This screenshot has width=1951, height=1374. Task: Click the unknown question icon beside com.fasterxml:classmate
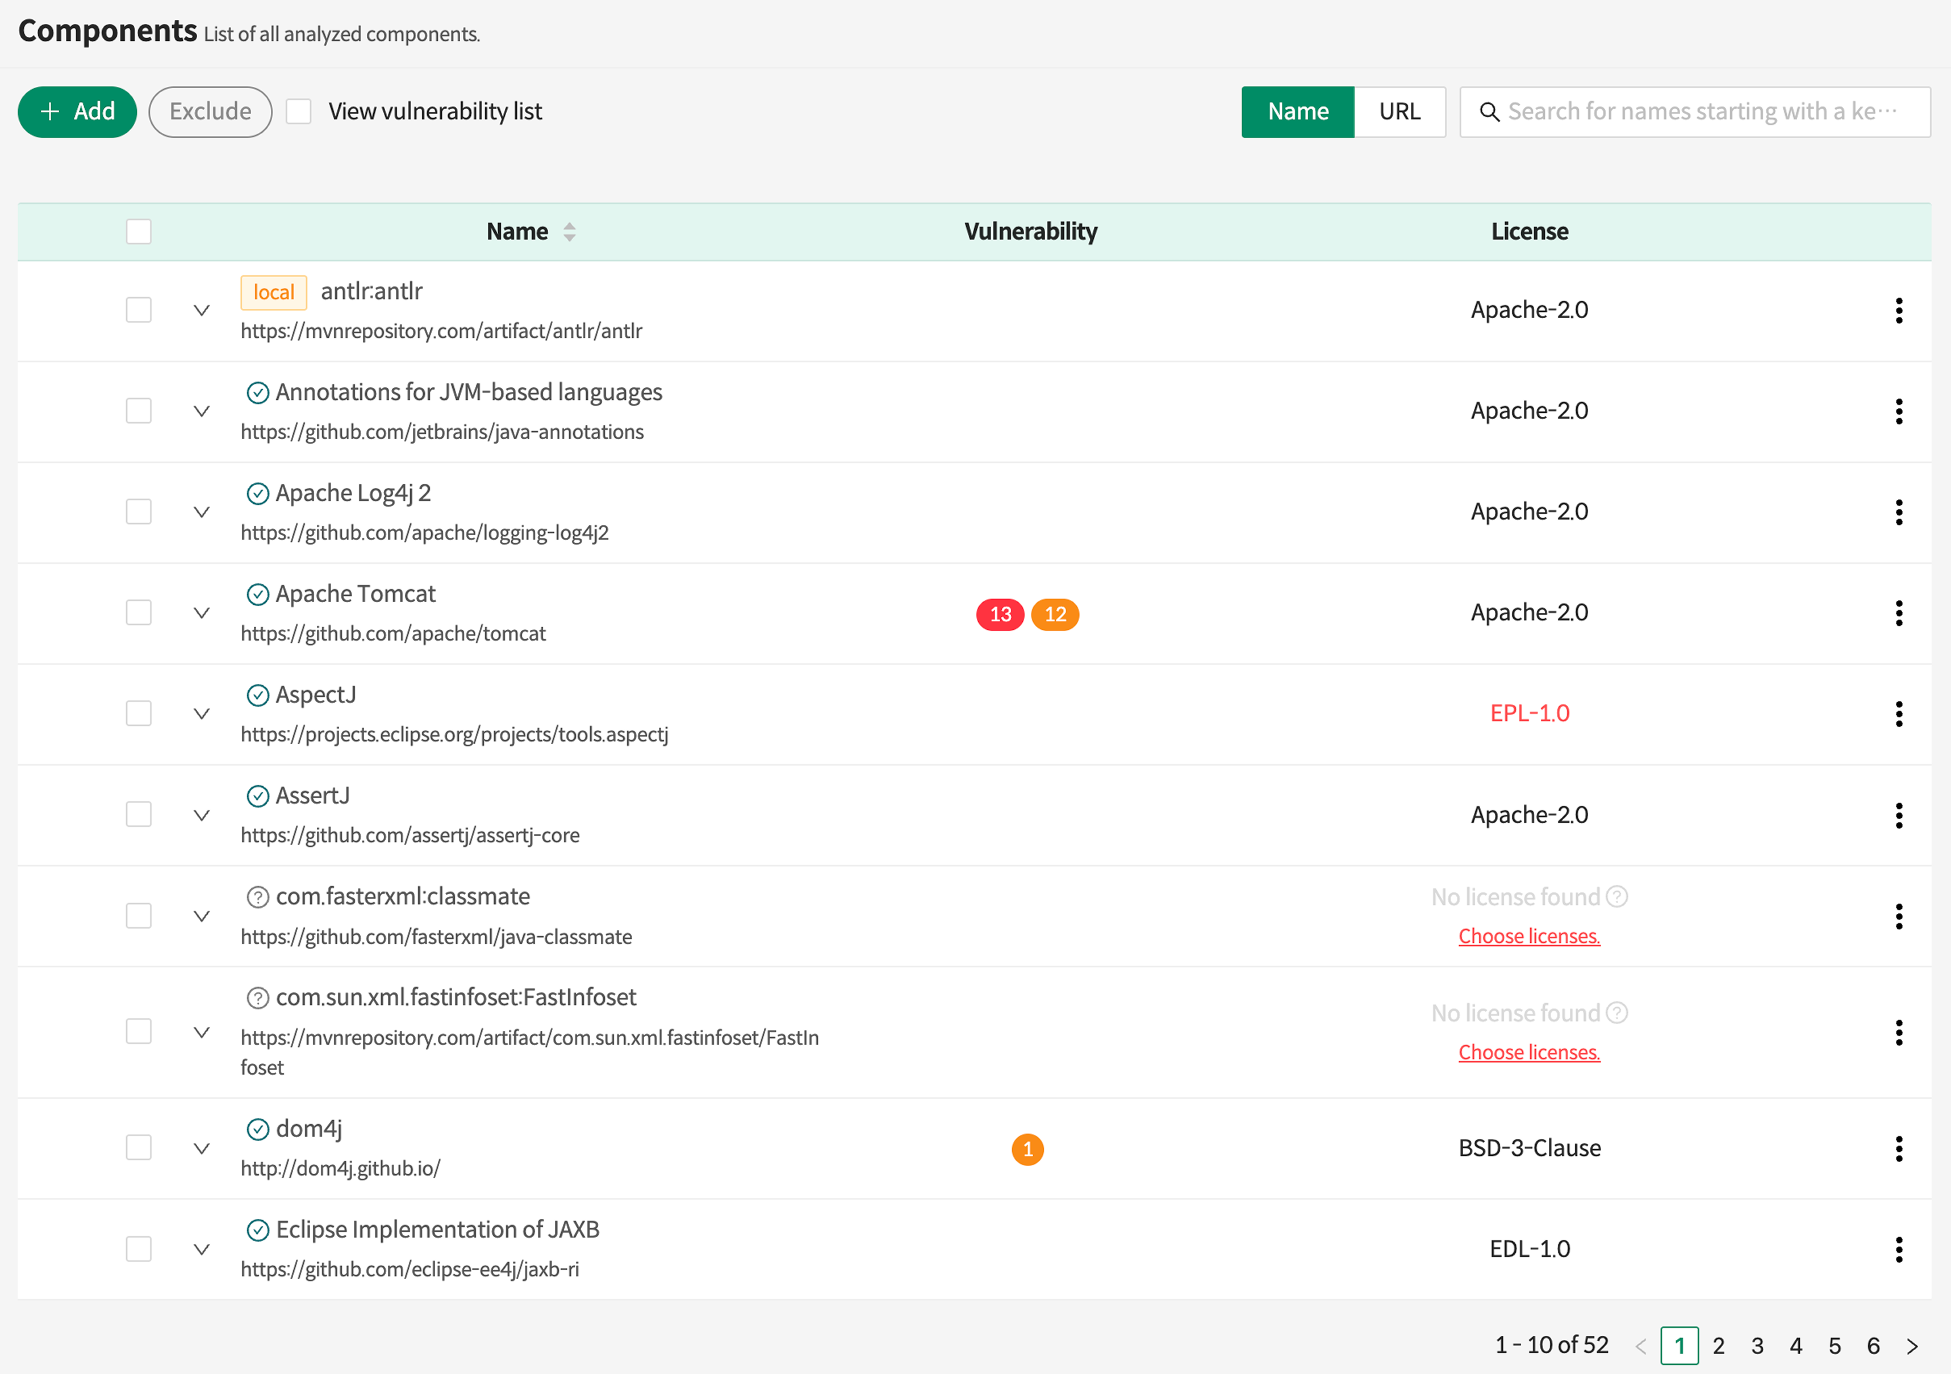click(x=257, y=897)
